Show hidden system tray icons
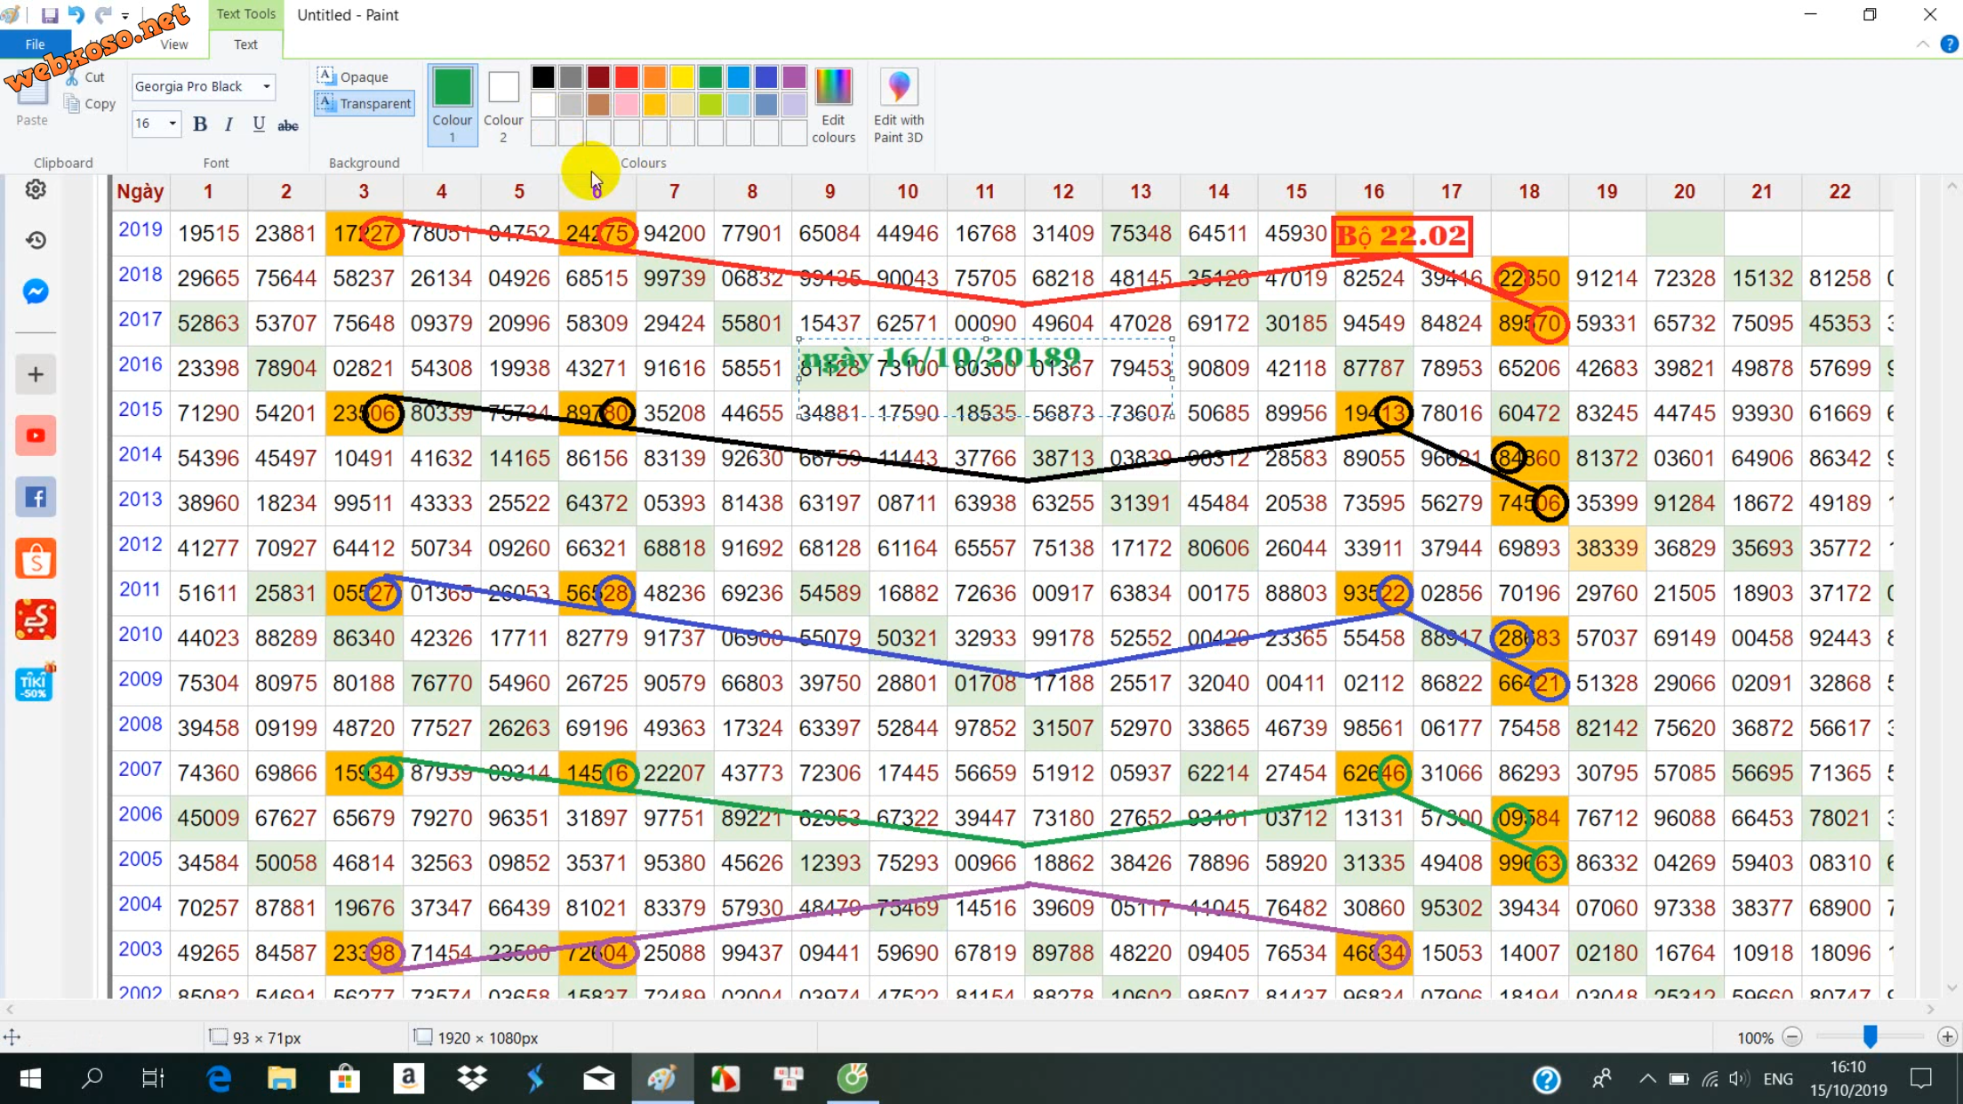The image size is (1963, 1104). 1647,1079
